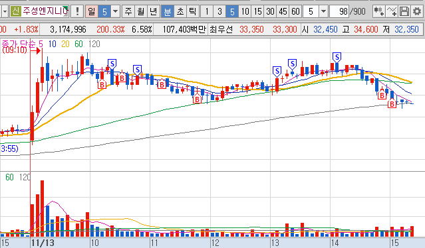Select the 분 (minute) period button
This screenshot has height=248, width=425.
(168, 12)
